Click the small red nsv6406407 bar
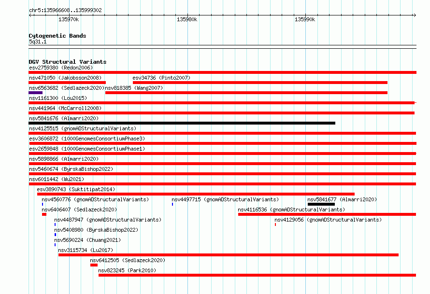Screen dimensions: 430x294 (44, 214)
